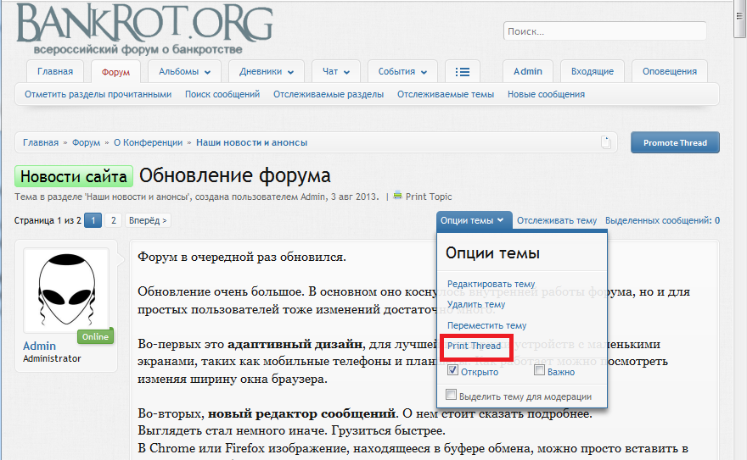747x460 pixels.
Task: Collapse the Опции темы dropdown
Action: [x=475, y=220]
